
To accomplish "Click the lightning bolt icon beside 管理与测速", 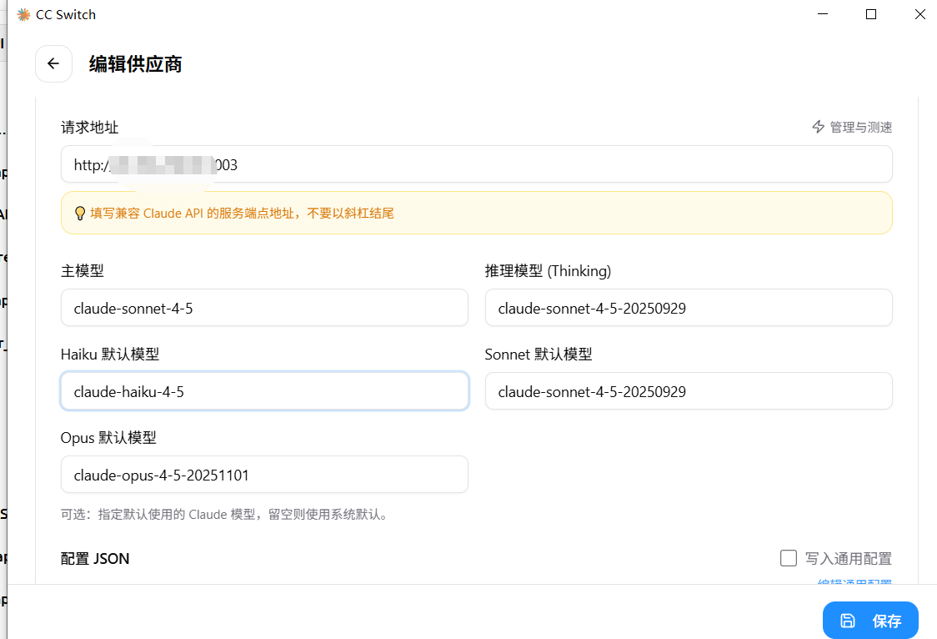I will [x=818, y=127].
